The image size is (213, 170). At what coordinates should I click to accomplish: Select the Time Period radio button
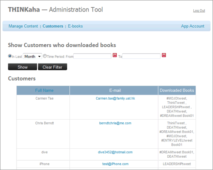click(45, 56)
